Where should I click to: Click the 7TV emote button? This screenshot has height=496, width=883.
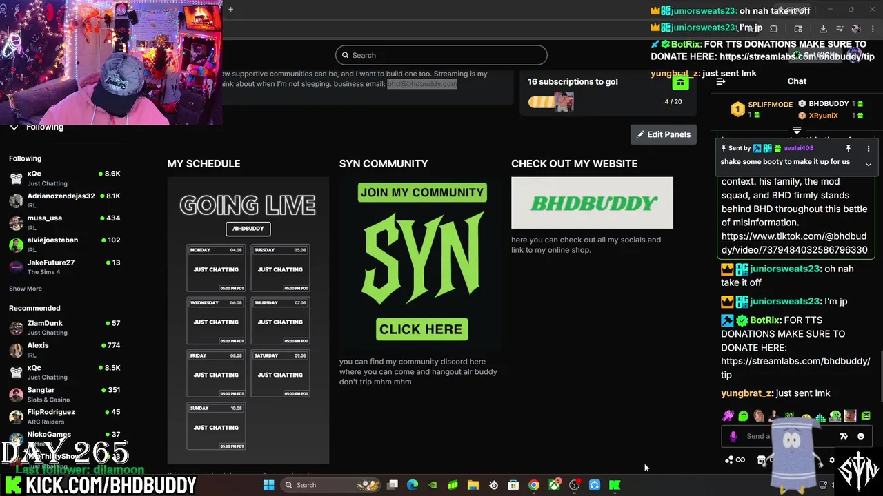coord(843,436)
